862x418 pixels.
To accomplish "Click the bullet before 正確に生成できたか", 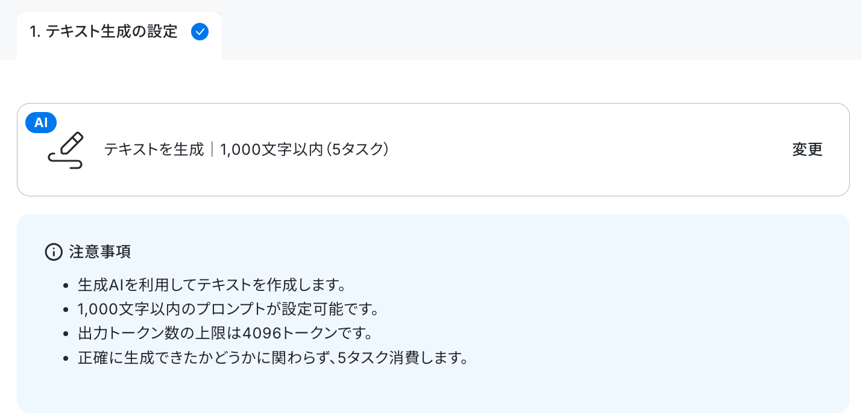I will pos(67,359).
